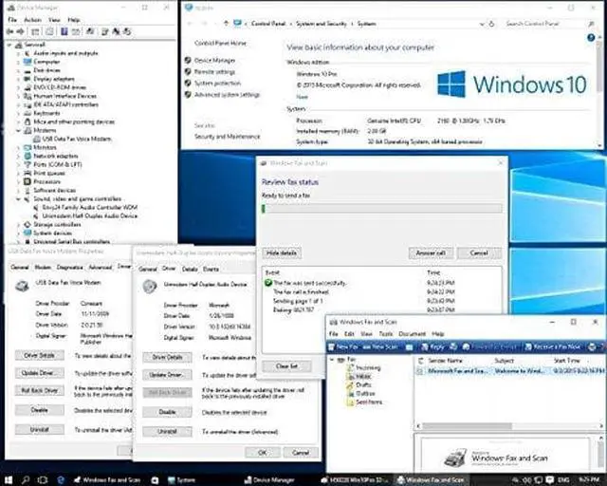Open System protection link
607x486 pixels.
point(217,84)
